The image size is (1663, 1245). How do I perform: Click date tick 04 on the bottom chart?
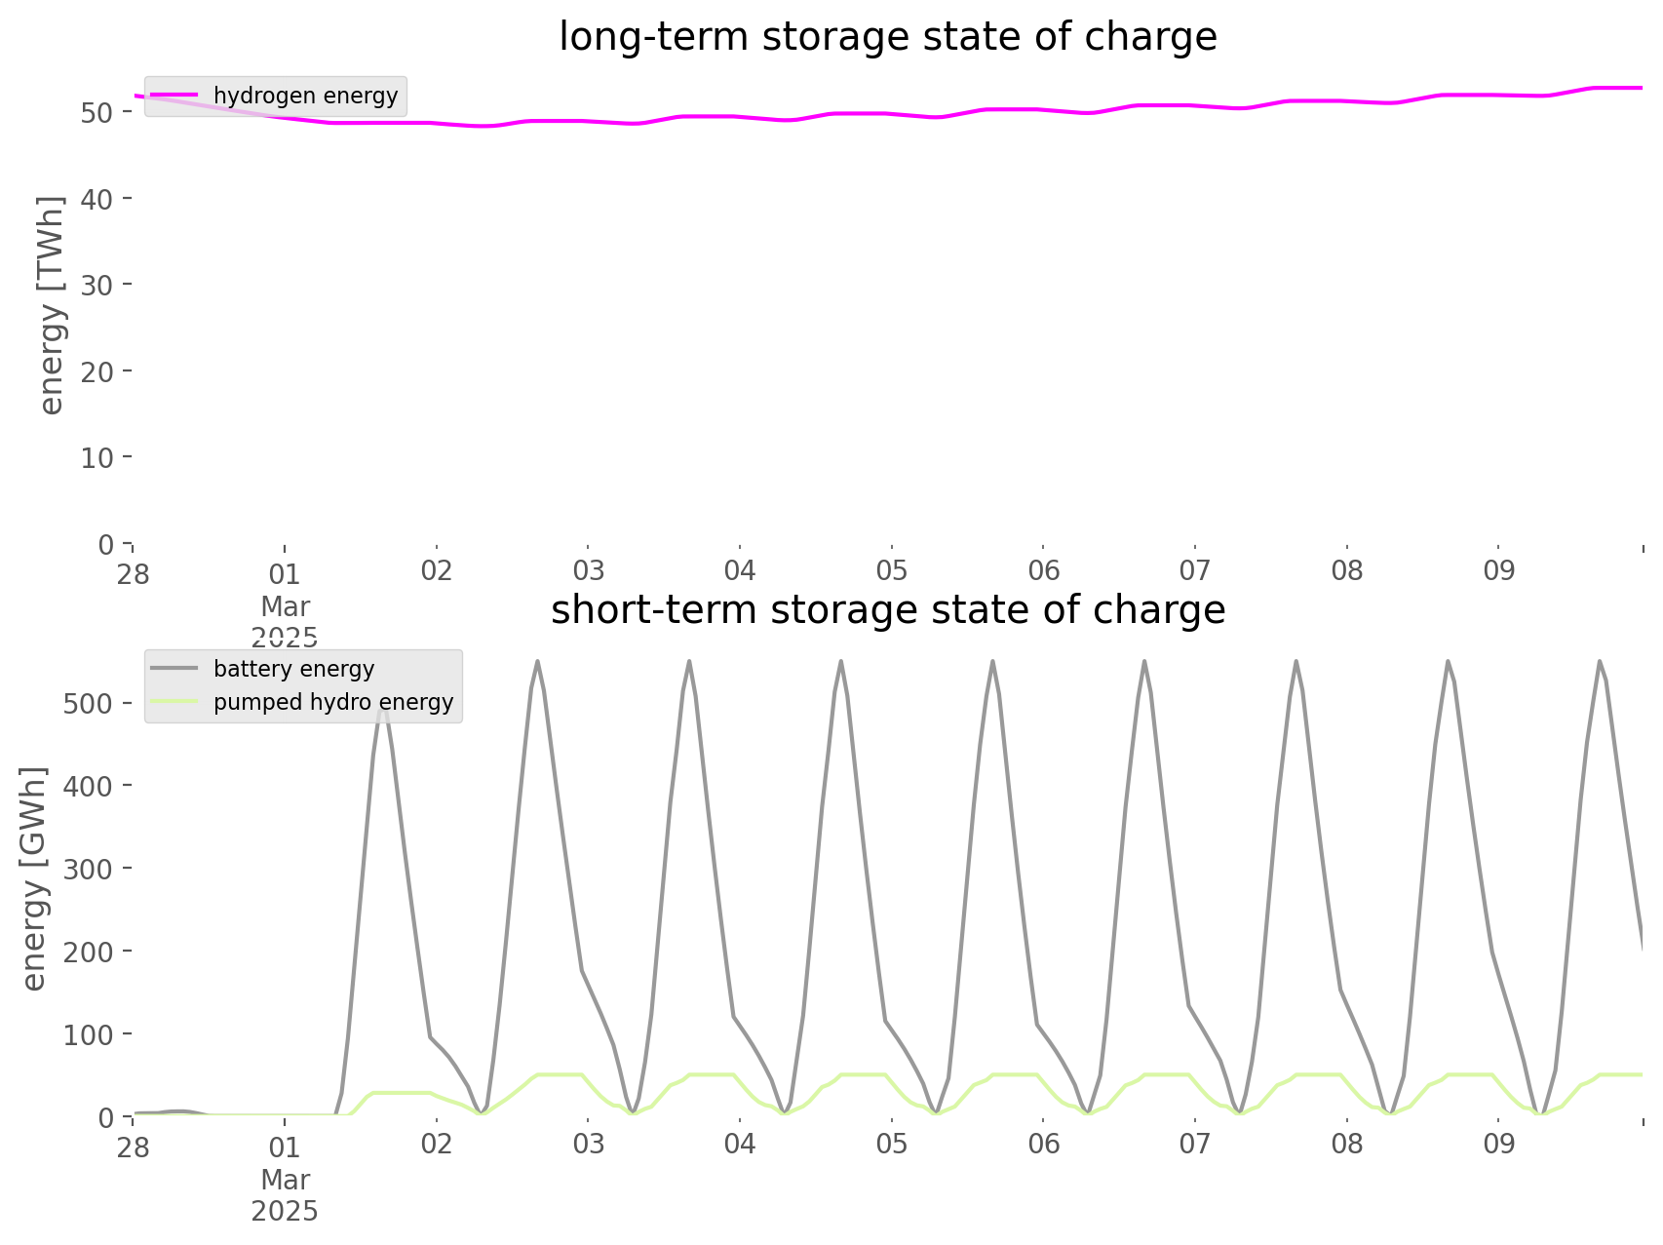coord(740,1145)
